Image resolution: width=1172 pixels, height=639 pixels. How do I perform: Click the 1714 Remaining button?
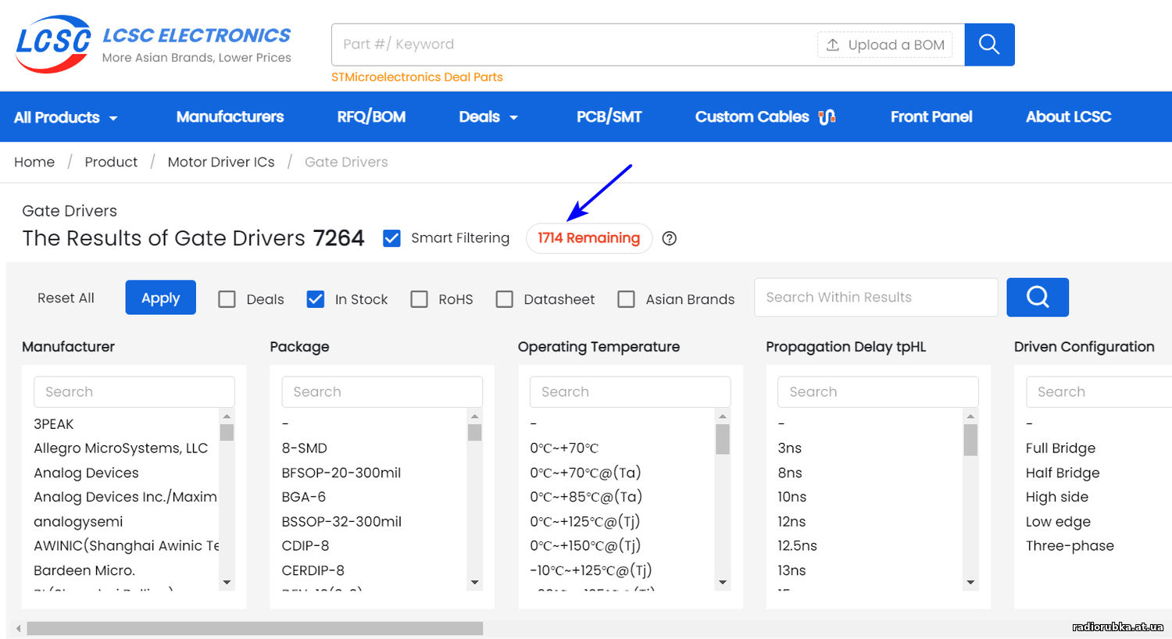(x=589, y=238)
